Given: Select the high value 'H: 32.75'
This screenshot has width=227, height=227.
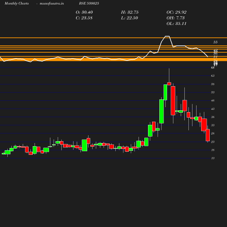Looking at the screenshot, I should [130, 12].
